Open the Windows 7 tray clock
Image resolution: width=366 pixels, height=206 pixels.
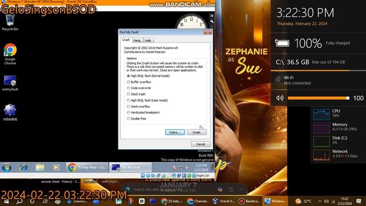[x=201, y=168]
